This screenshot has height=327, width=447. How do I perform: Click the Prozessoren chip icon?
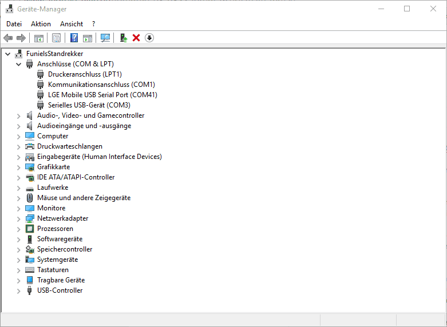[x=30, y=229]
